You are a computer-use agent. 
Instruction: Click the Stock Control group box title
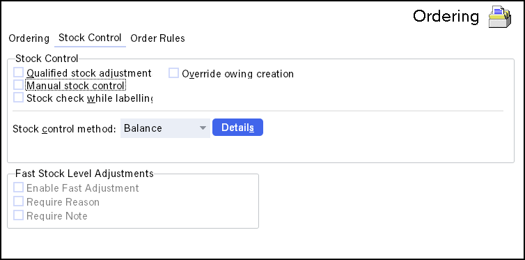click(x=47, y=59)
